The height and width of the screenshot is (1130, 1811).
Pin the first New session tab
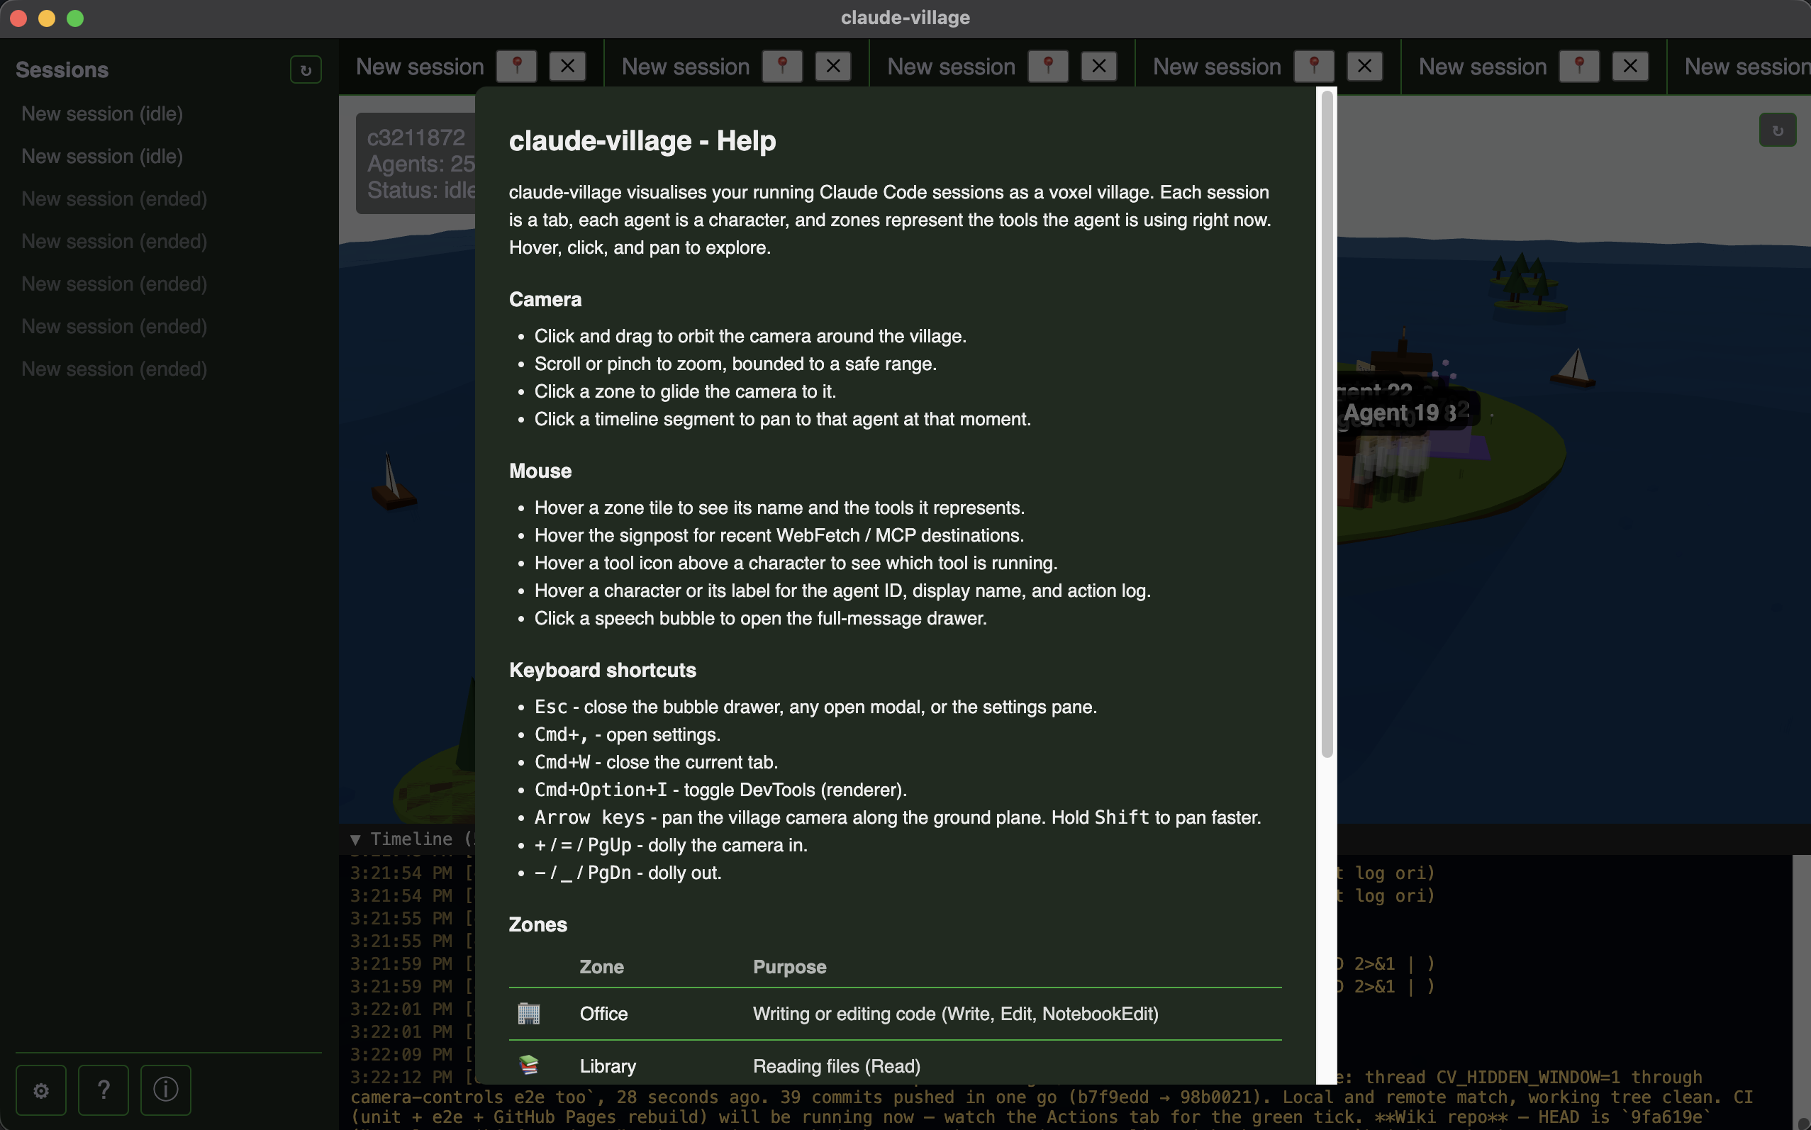click(516, 67)
